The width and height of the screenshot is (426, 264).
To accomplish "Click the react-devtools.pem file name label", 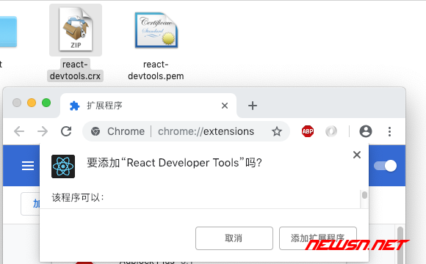I will (x=156, y=70).
